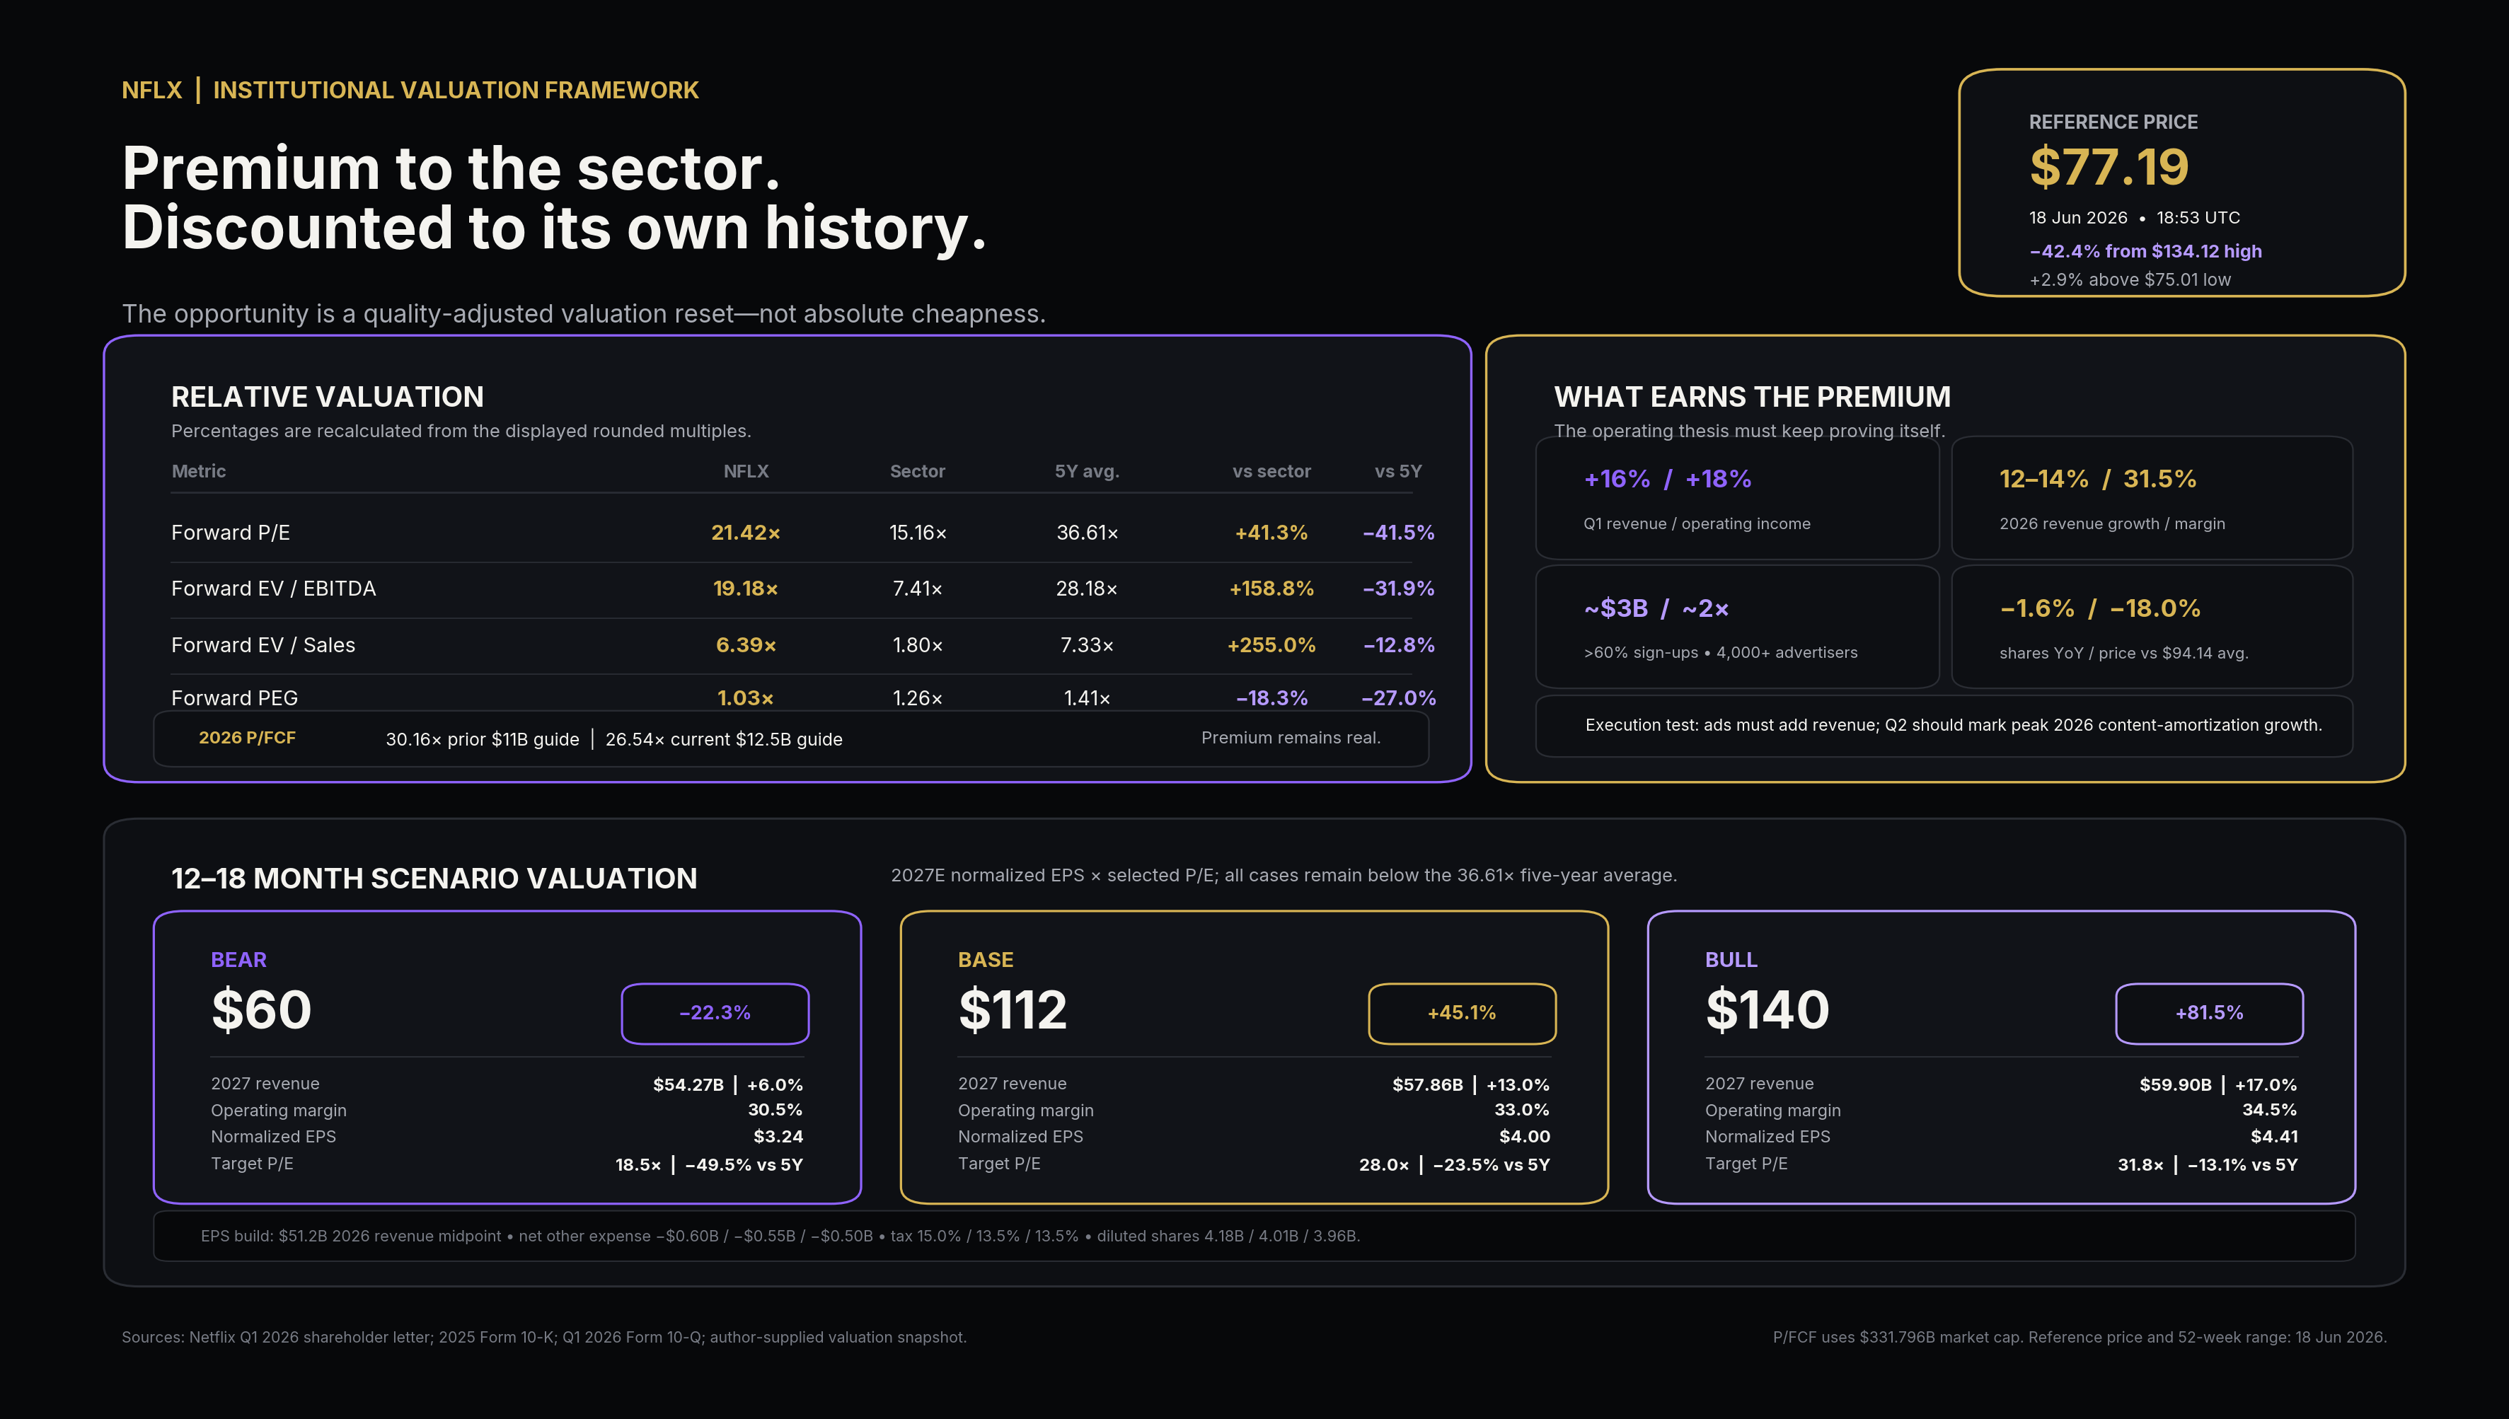Click the 5Y avg. column header
Viewport: 2509px width, 1419px height.
point(1086,470)
